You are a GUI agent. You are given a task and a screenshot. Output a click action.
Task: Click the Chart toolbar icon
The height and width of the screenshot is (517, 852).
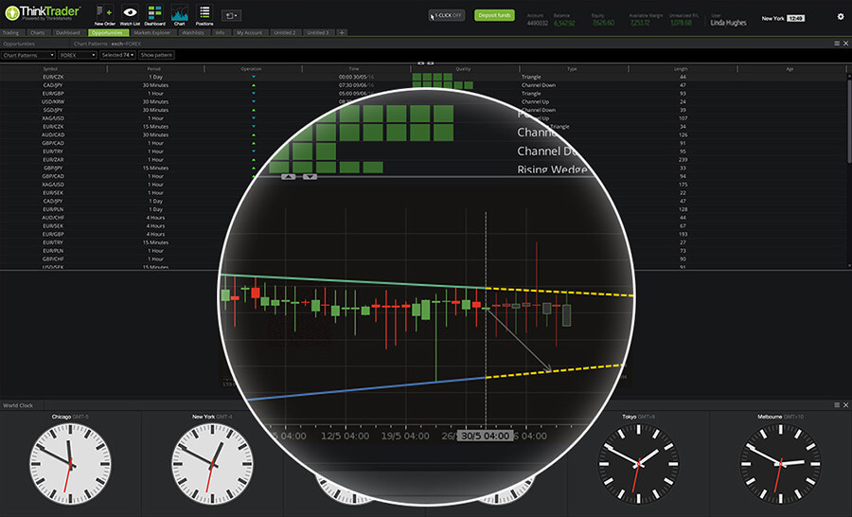179,13
